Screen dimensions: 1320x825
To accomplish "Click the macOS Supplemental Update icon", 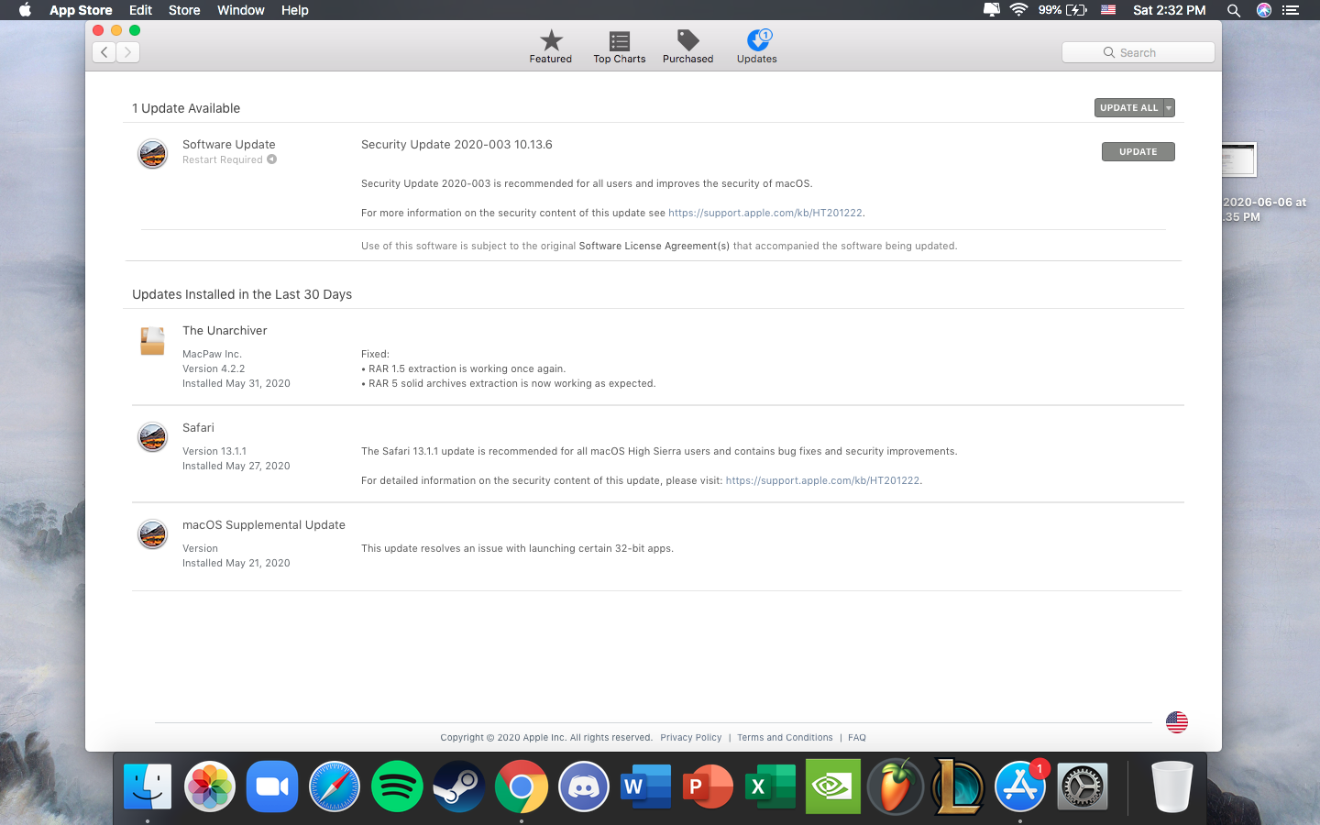I will (152, 533).
